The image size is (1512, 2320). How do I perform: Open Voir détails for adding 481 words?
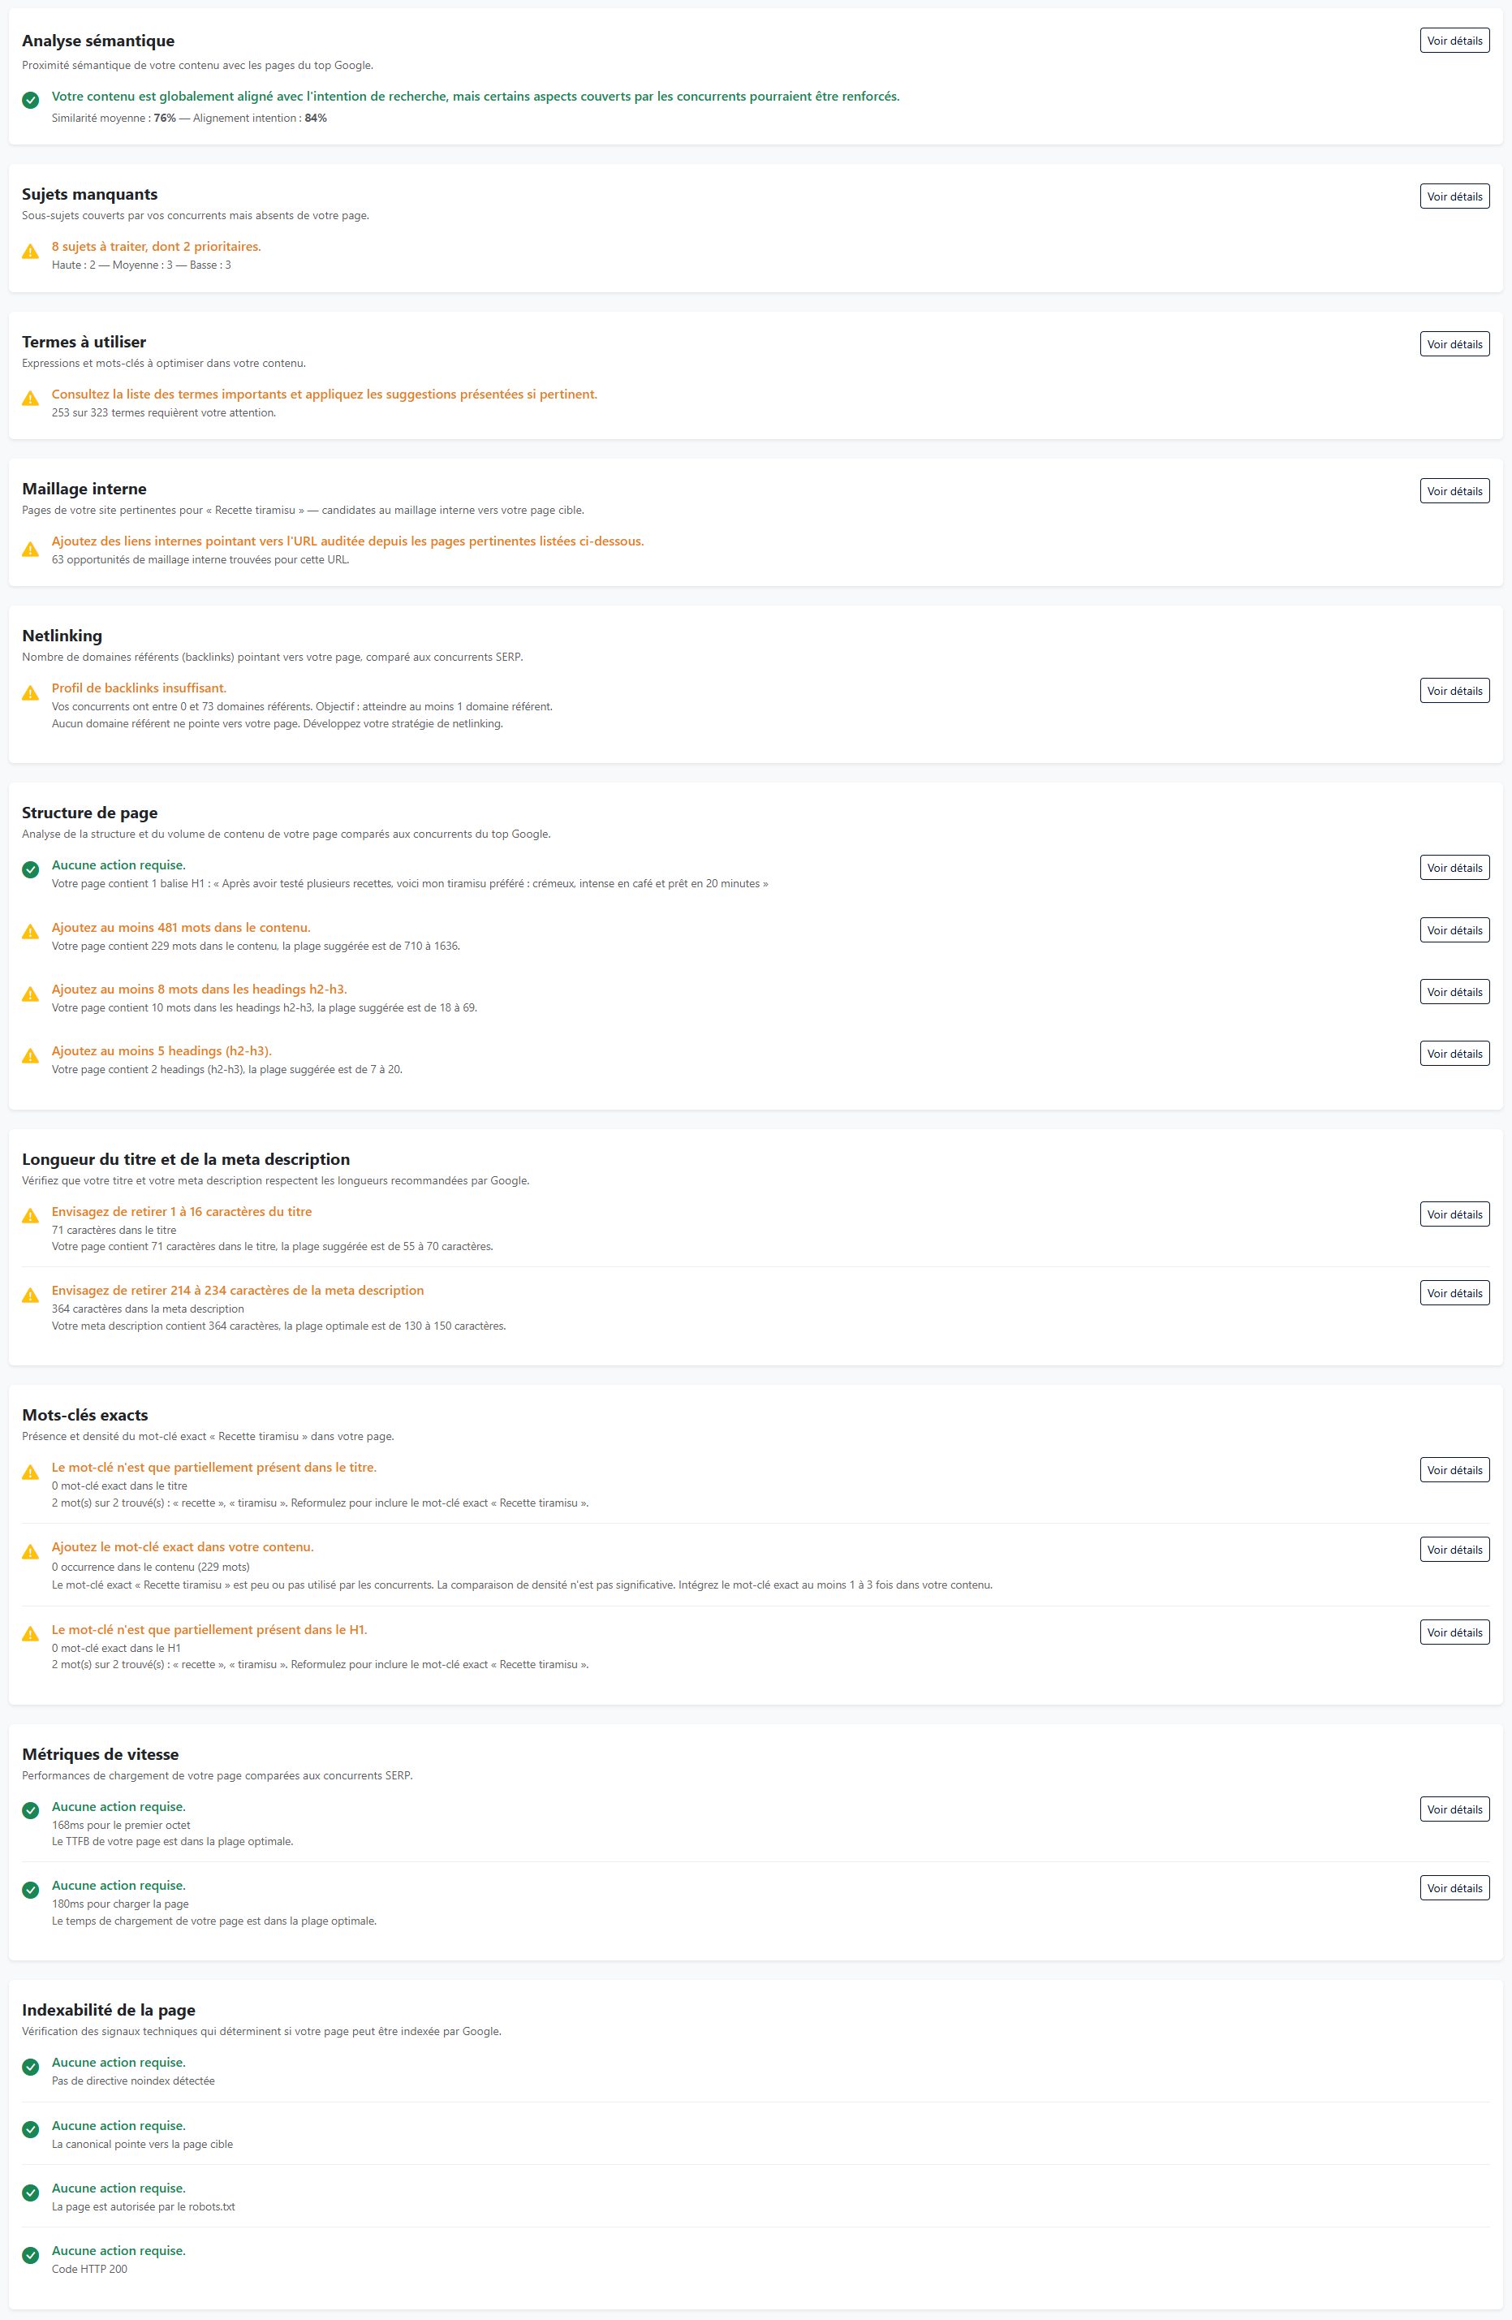click(x=1454, y=930)
